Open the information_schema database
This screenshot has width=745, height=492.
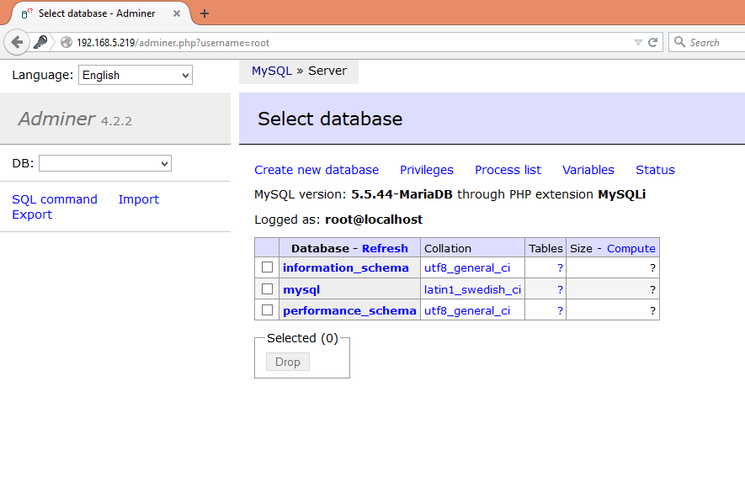346,267
